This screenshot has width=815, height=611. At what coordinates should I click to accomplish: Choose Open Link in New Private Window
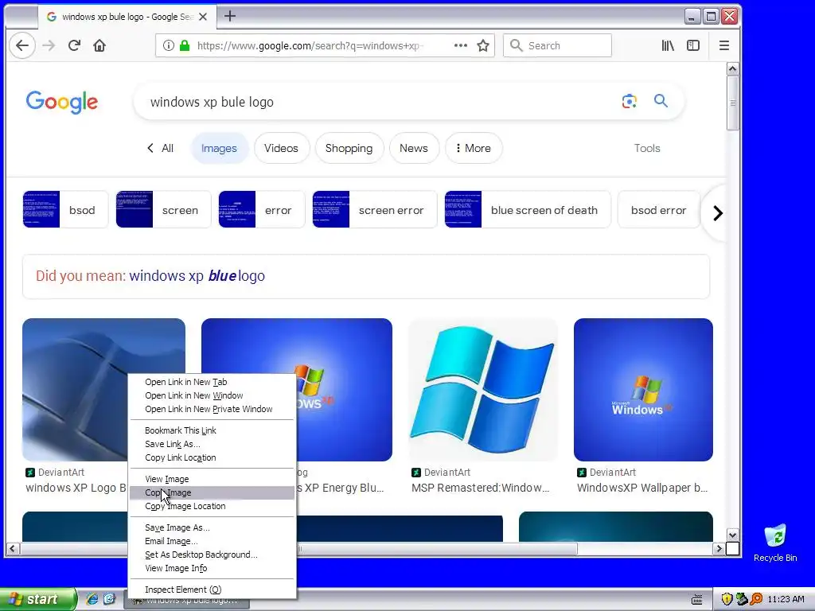pos(212,409)
